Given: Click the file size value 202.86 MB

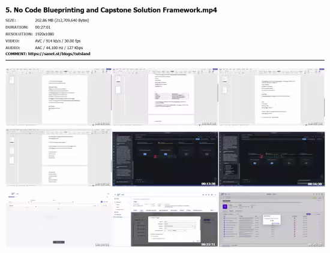Looking at the screenshot, I should pos(62,20).
